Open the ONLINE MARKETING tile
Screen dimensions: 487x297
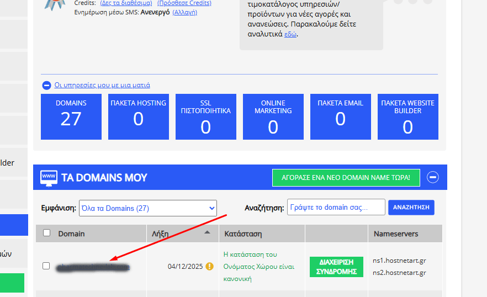(x=273, y=116)
